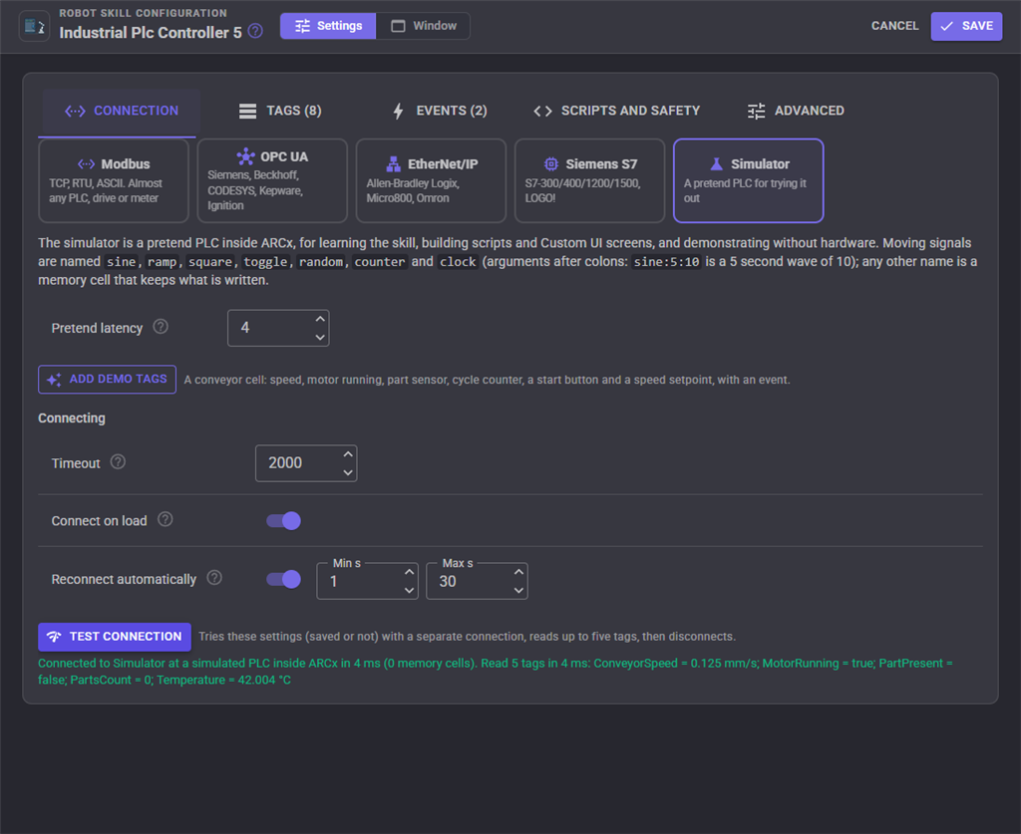Click the 'Connecting' section heading
Image resolution: width=1021 pixels, height=834 pixels.
click(72, 418)
